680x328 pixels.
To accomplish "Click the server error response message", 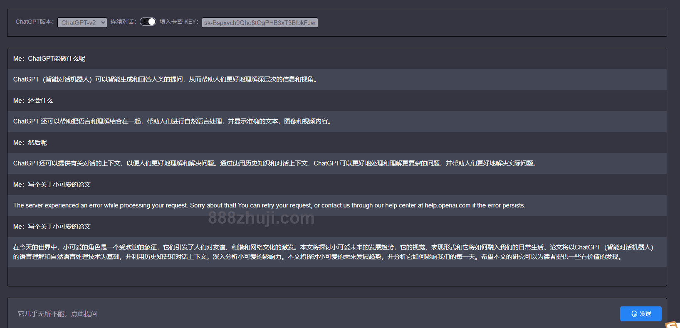I will coord(337,205).
